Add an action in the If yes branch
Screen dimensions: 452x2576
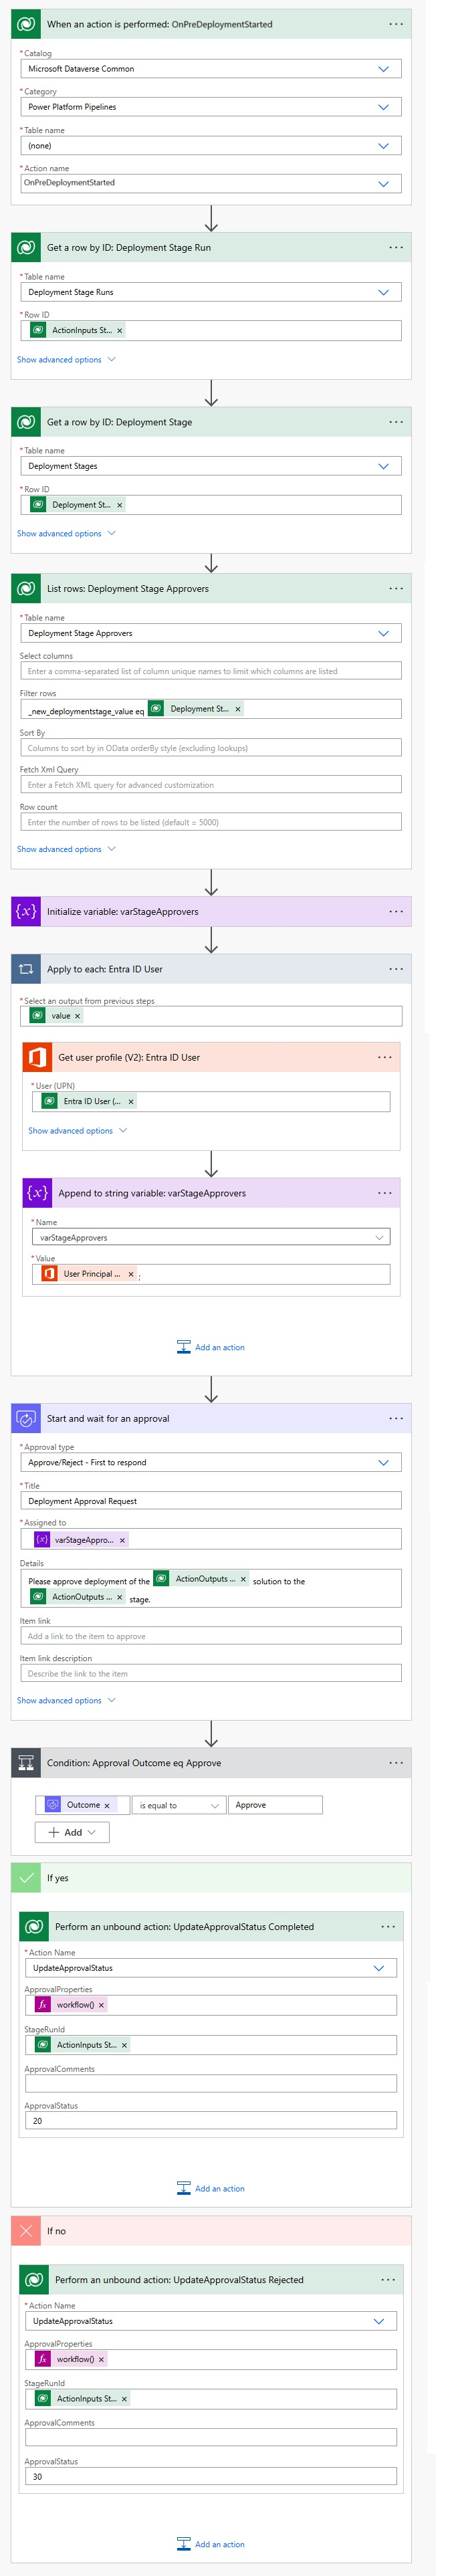pyautogui.click(x=211, y=2188)
